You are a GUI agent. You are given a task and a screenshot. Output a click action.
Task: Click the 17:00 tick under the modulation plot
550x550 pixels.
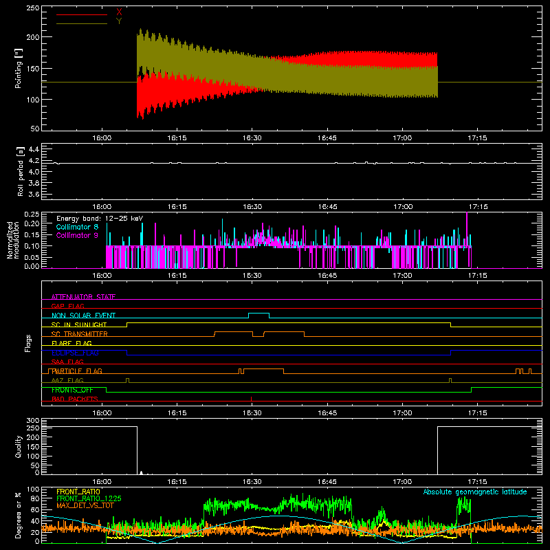402,276
